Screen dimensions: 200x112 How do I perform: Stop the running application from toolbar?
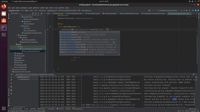coord(190,11)
